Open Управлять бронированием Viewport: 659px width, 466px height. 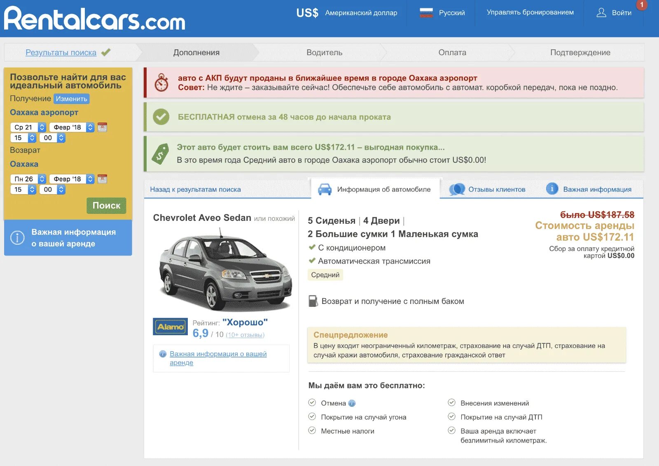click(x=530, y=12)
